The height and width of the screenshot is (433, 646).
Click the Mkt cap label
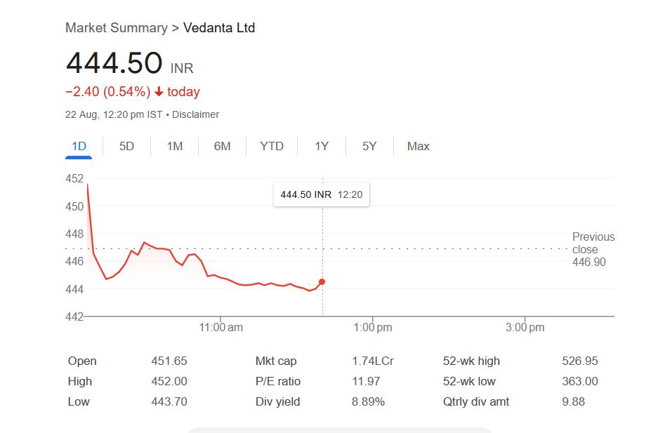pyautogui.click(x=276, y=361)
